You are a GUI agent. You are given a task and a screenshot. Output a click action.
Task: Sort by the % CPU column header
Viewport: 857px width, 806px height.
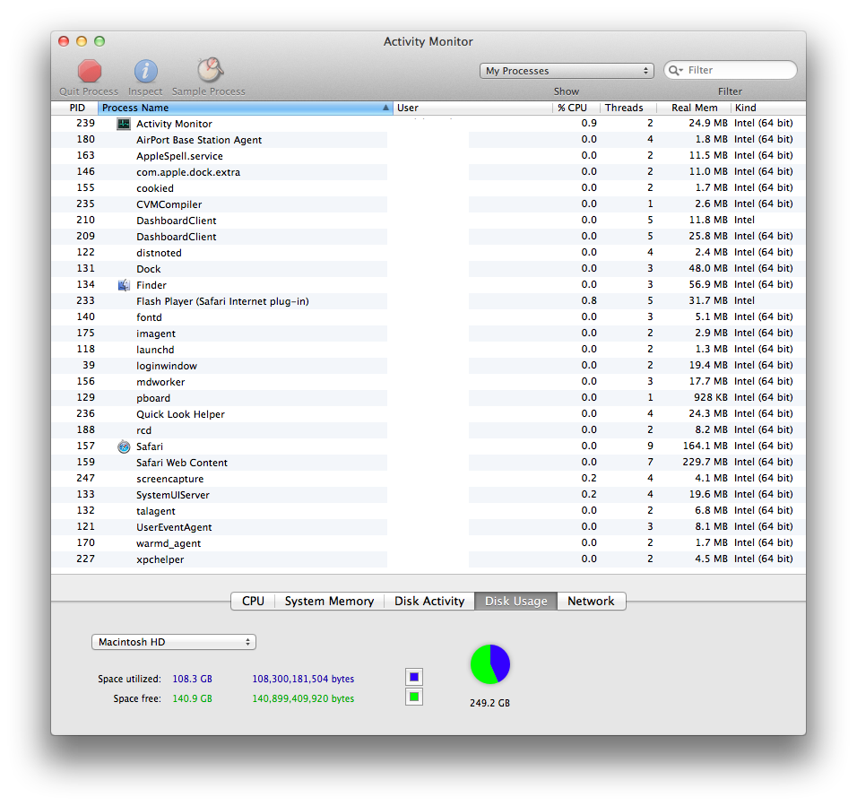pos(576,108)
